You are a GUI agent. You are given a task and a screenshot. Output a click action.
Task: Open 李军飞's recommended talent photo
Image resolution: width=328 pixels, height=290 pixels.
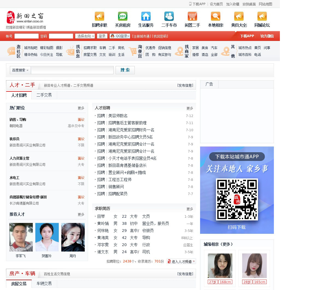[21, 237]
